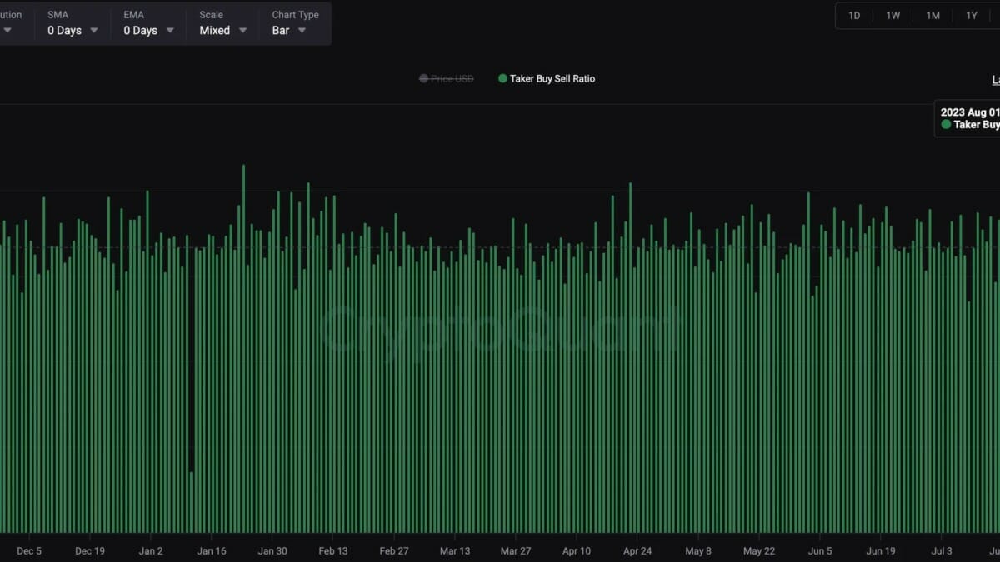Choose the 1Y range button
This screenshot has height=562, width=1000.
coord(972,16)
